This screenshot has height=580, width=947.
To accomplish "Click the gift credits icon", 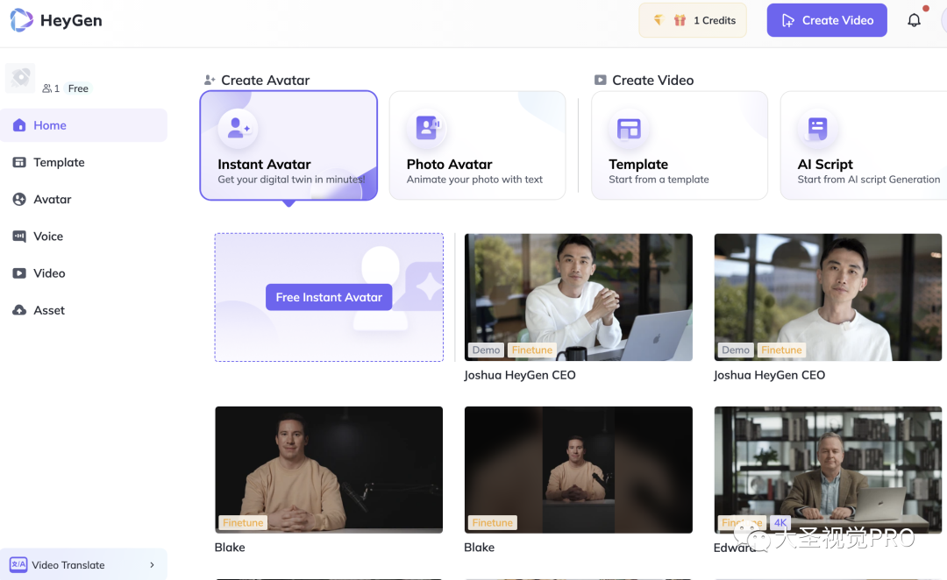I will pyautogui.click(x=680, y=20).
